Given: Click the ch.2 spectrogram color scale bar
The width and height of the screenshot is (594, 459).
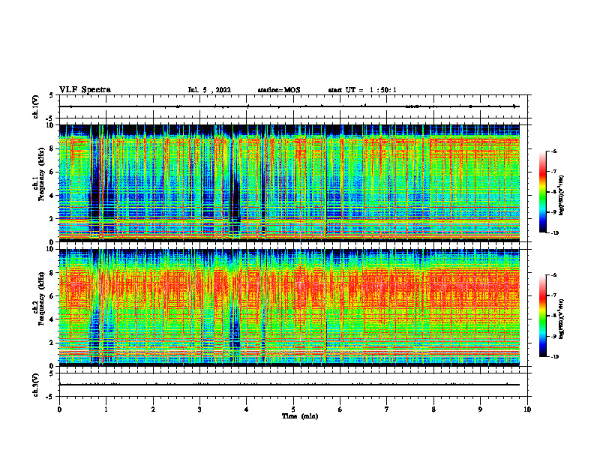Looking at the screenshot, I should coord(543,316).
